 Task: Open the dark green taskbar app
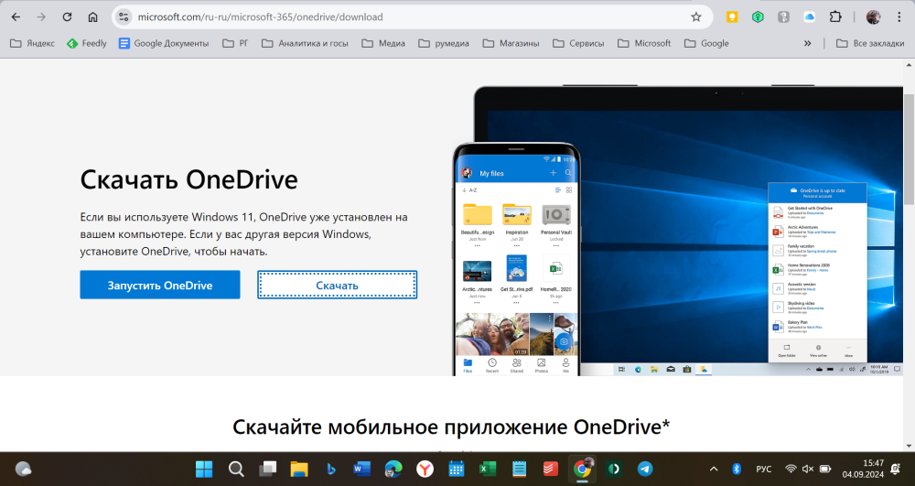click(613, 469)
